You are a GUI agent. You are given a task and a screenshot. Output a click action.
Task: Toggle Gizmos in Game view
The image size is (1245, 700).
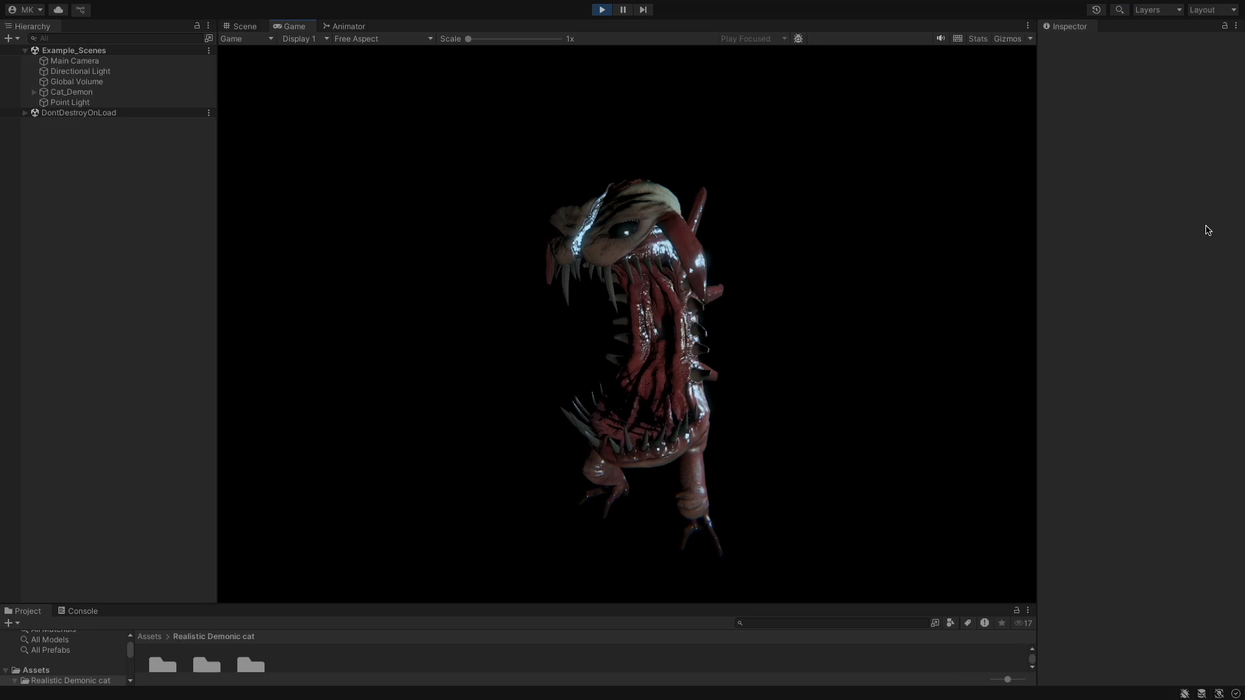click(x=1008, y=39)
